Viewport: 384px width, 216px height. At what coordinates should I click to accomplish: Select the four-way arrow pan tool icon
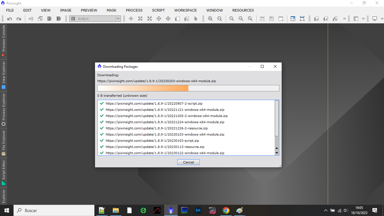point(159,19)
